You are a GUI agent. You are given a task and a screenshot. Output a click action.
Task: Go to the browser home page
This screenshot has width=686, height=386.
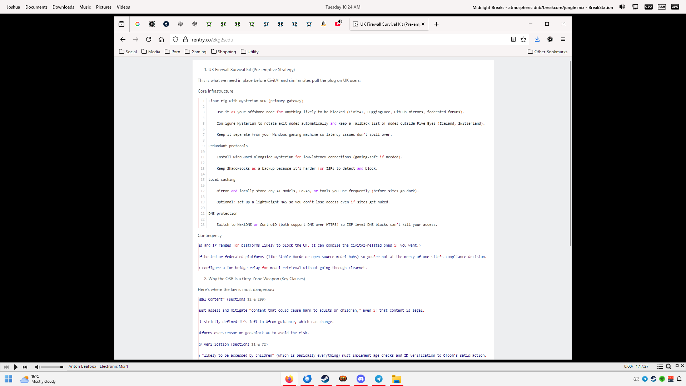(161, 39)
